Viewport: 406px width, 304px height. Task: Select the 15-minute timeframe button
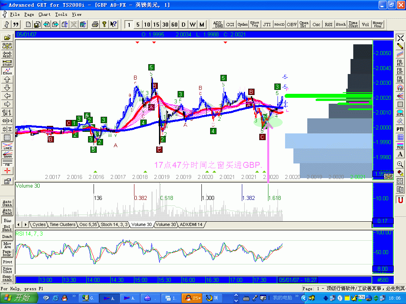[156, 25]
